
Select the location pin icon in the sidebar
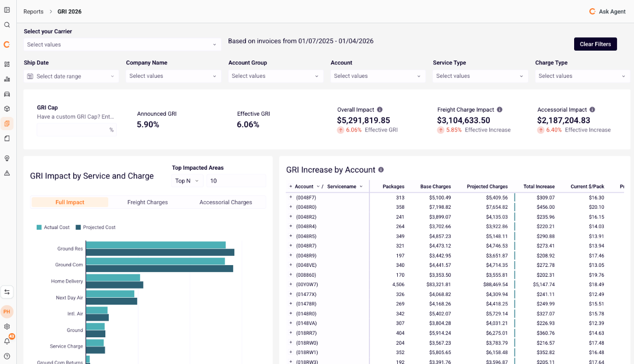point(6,158)
